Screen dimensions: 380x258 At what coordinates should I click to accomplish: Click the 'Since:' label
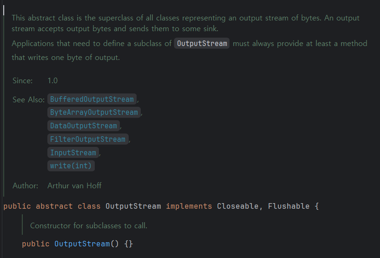point(23,81)
